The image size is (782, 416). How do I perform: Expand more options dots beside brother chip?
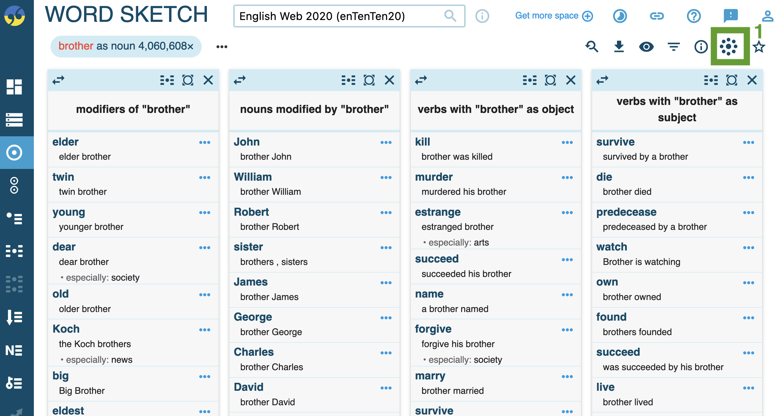point(222,47)
